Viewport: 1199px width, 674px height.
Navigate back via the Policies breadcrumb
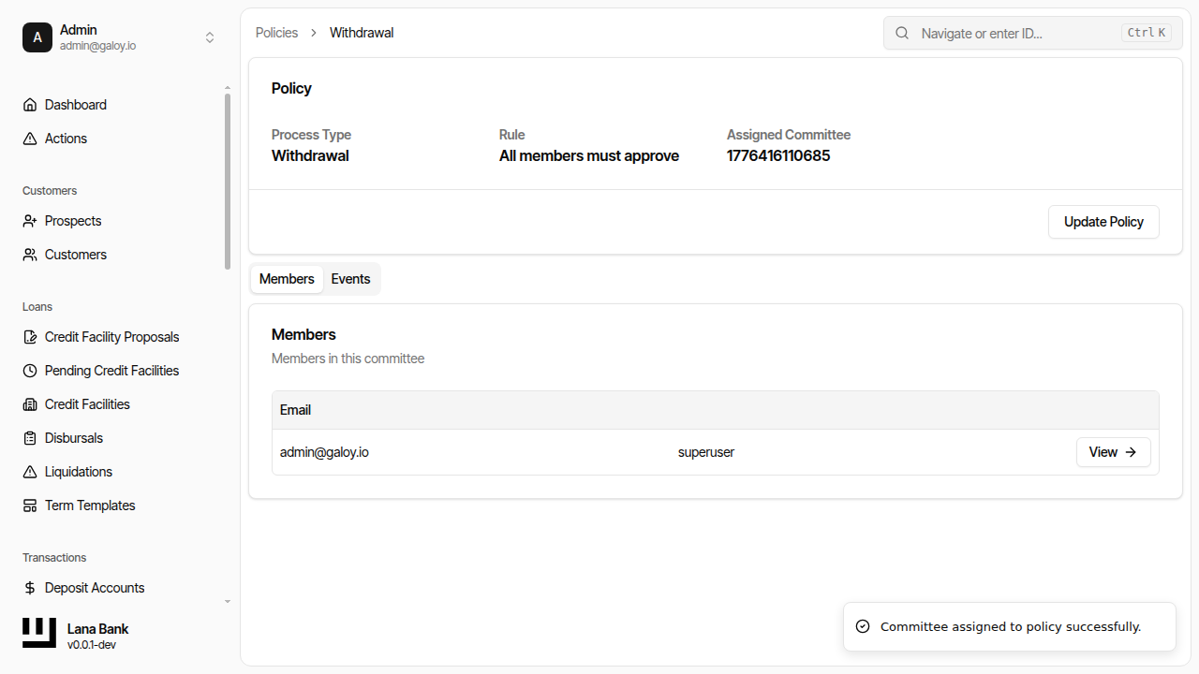[x=276, y=32]
